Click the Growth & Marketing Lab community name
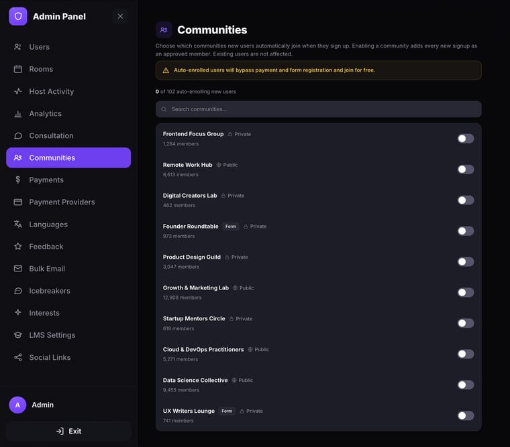The image size is (510, 447). click(x=195, y=288)
